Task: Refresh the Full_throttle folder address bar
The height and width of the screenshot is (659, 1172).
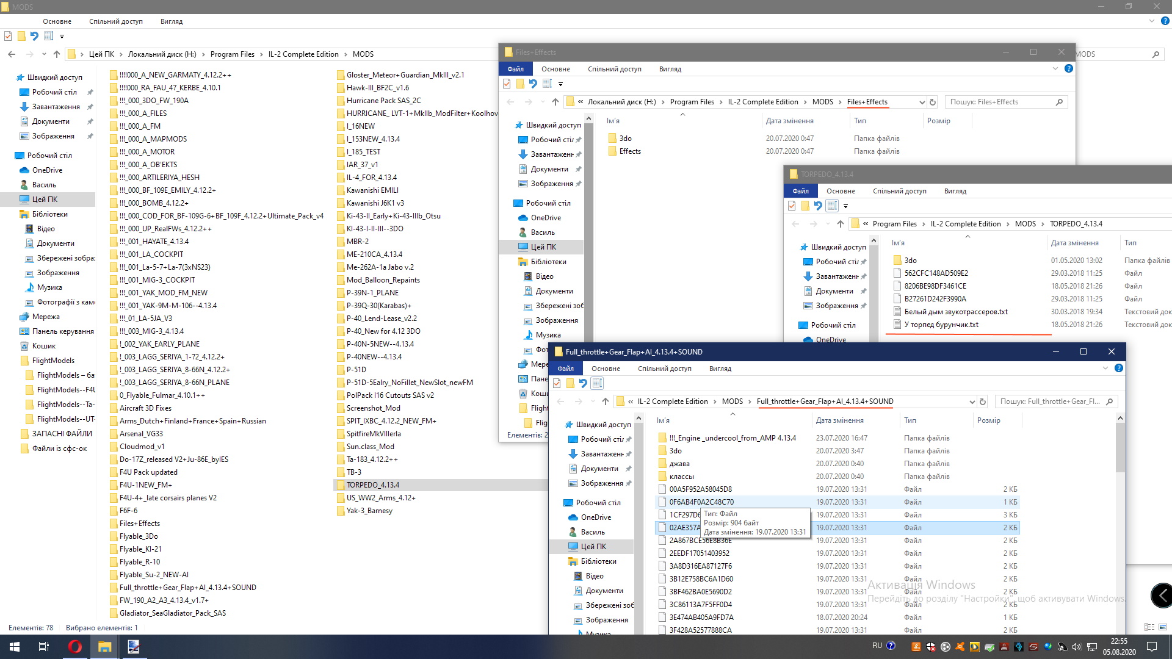Action: (x=983, y=402)
